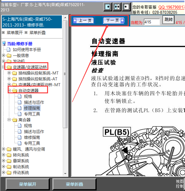The width and height of the screenshot is (185, 191).
Task: Expand the 传动系统 folder
Action: click(3, 173)
